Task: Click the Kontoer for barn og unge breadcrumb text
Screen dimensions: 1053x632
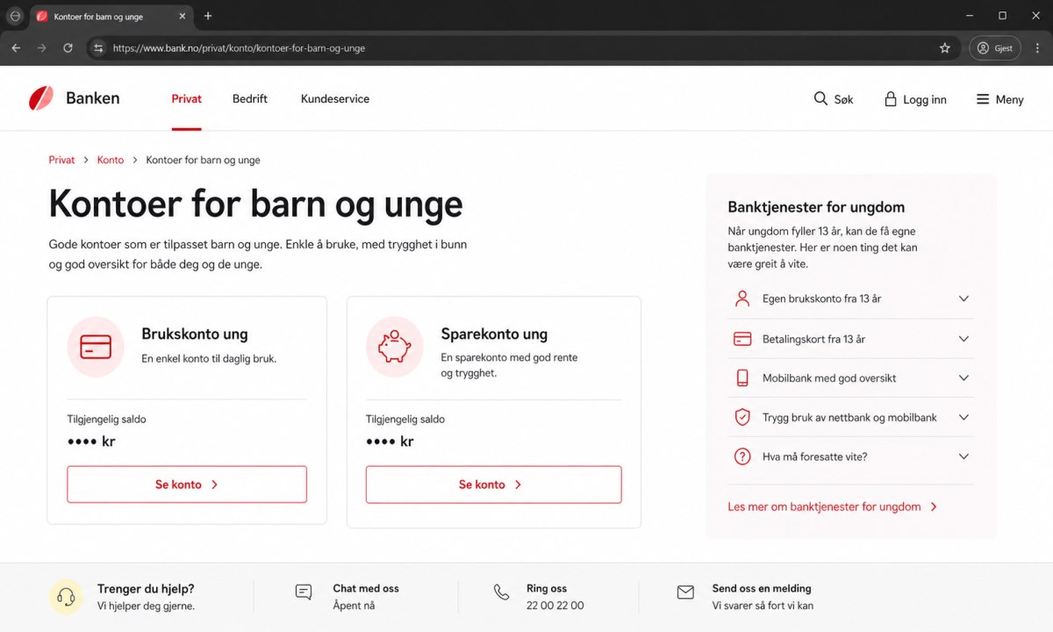Action: click(203, 160)
